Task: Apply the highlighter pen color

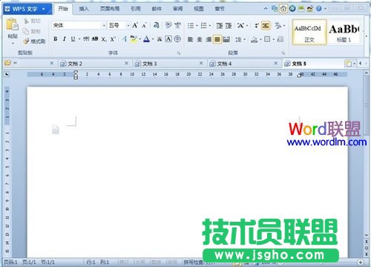Action: point(134,39)
